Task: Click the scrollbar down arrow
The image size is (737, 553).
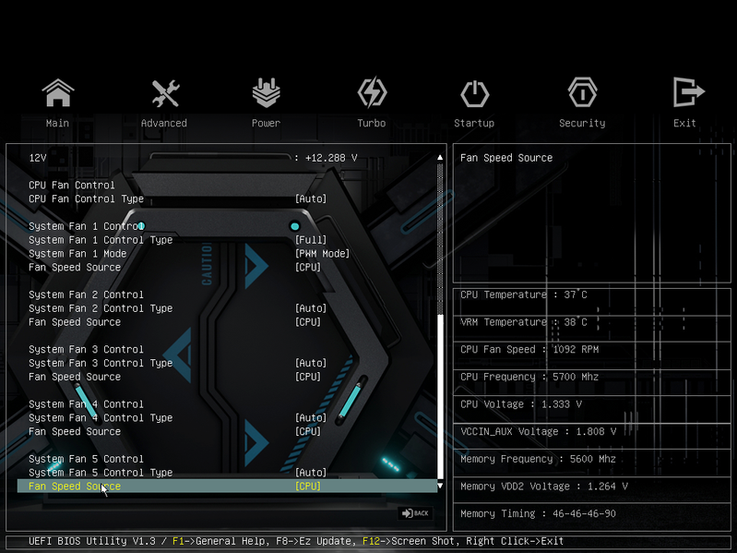Action: [x=440, y=486]
